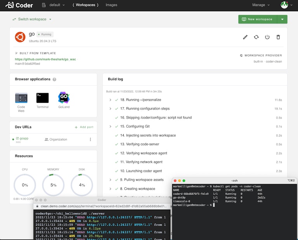Click the trash delete workspace icon
298x240 pixels.
[278, 37]
